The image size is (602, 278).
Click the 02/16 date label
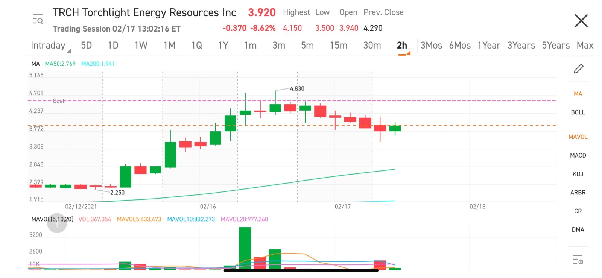tap(208, 207)
